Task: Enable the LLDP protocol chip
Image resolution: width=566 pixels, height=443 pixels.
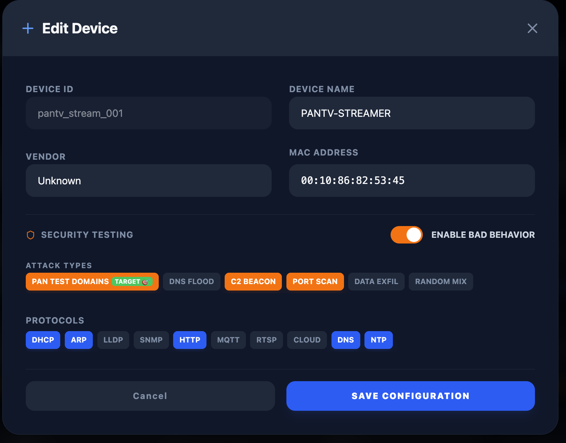Action: pyautogui.click(x=113, y=340)
